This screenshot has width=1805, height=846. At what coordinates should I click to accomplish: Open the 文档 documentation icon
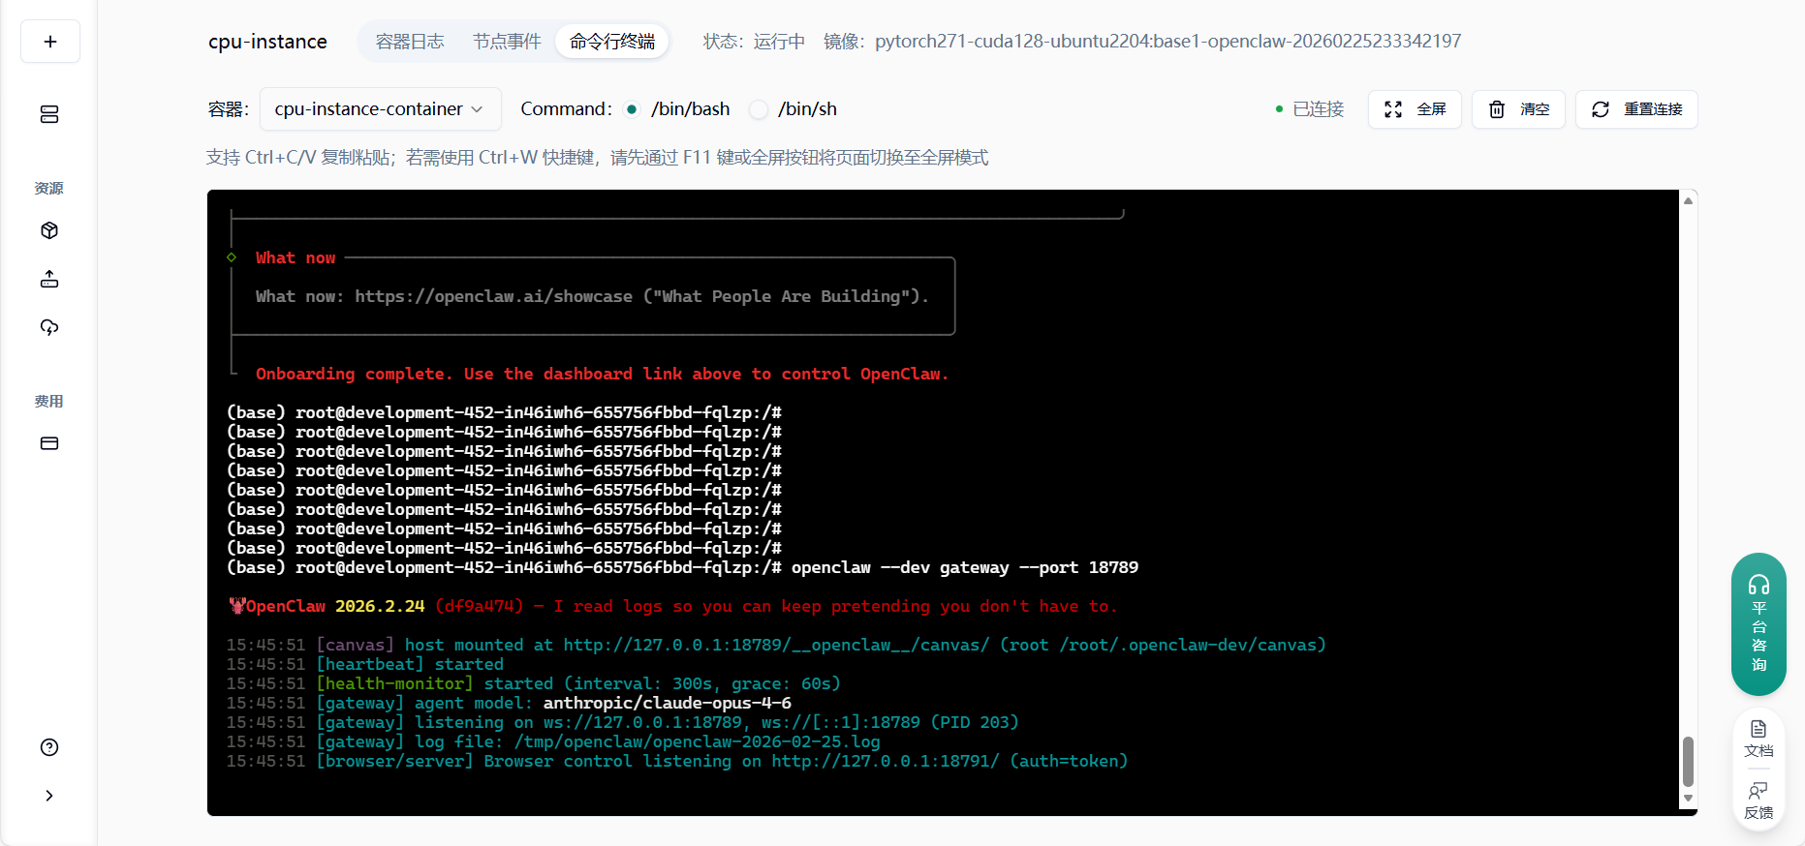(x=1758, y=738)
